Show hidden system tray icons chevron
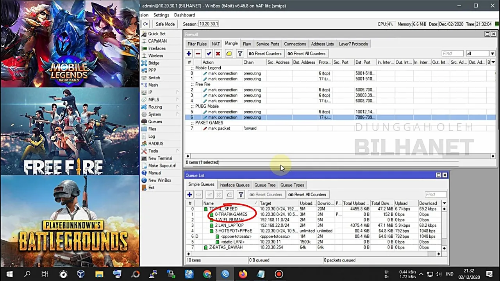This screenshot has width=500, height=281. (x=420, y=274)
